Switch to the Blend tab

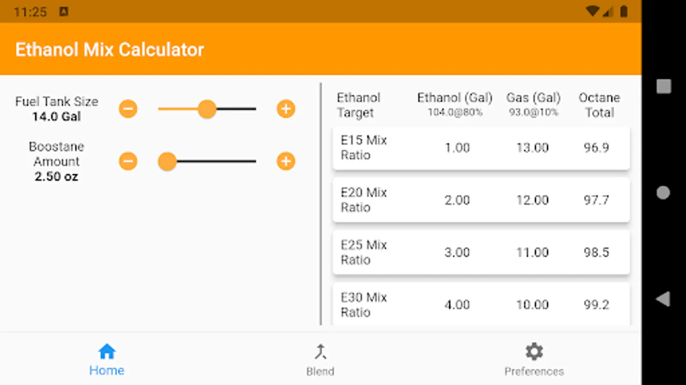320,358
